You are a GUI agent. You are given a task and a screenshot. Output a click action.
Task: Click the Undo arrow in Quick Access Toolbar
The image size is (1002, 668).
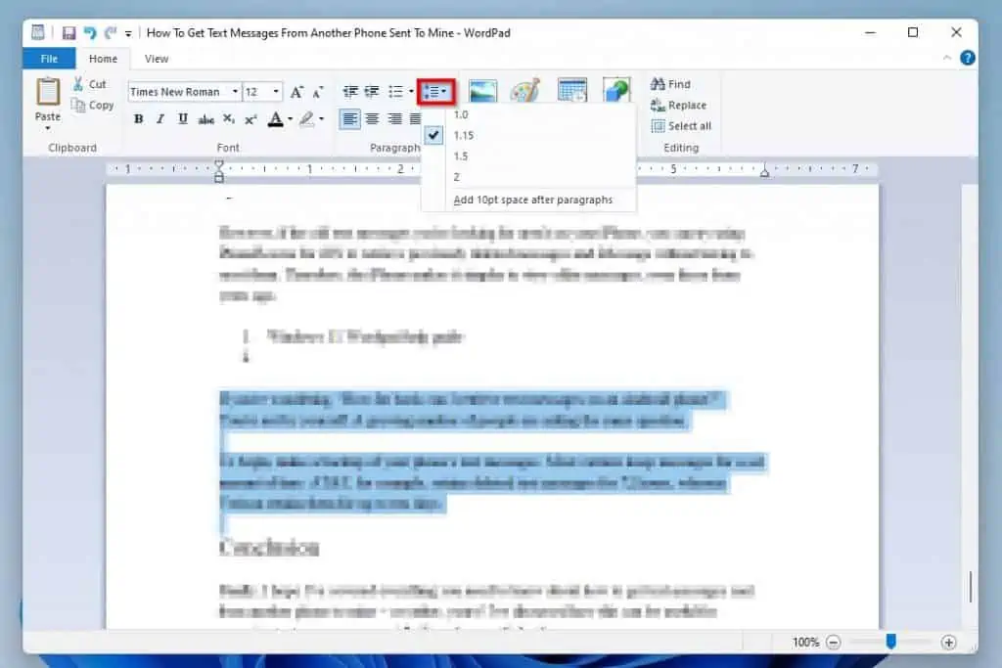pyautogui.click(x=90, y=32)
